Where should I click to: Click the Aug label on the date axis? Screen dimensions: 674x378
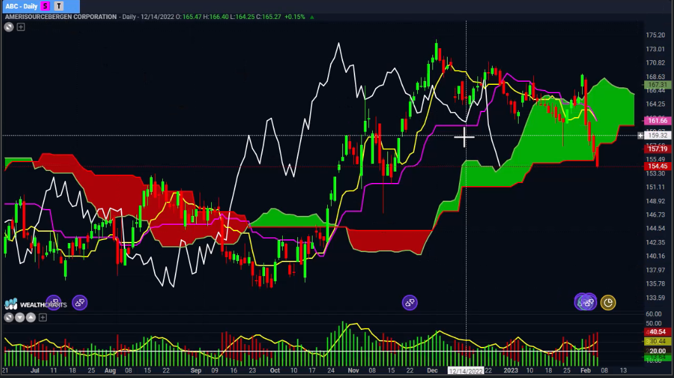pos(110,370)
